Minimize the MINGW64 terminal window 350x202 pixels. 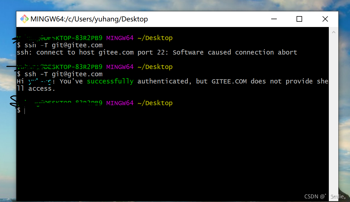[274, 19]
